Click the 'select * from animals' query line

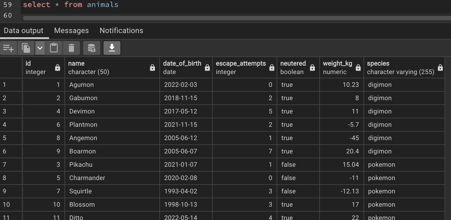point(71,5)
